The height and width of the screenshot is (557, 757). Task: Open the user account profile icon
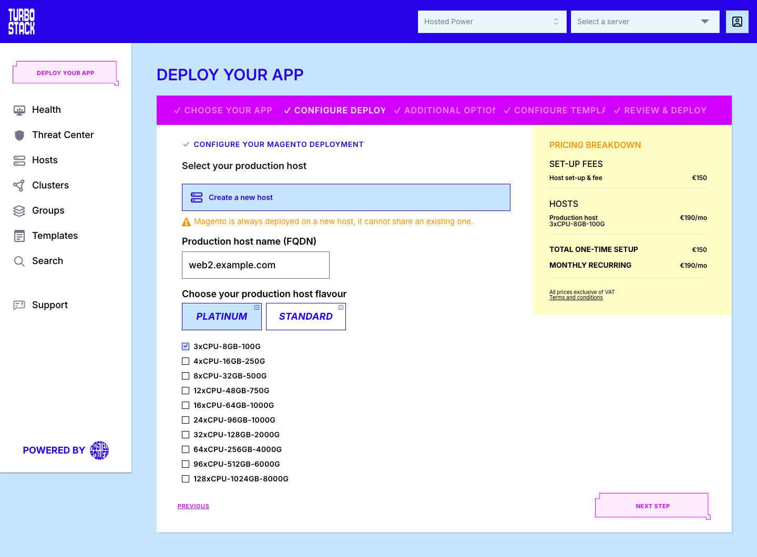point(737,22)
